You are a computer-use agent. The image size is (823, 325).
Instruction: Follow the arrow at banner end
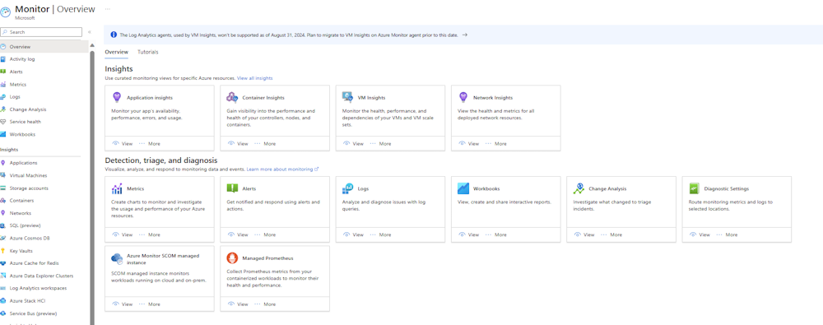click(464, 35)
